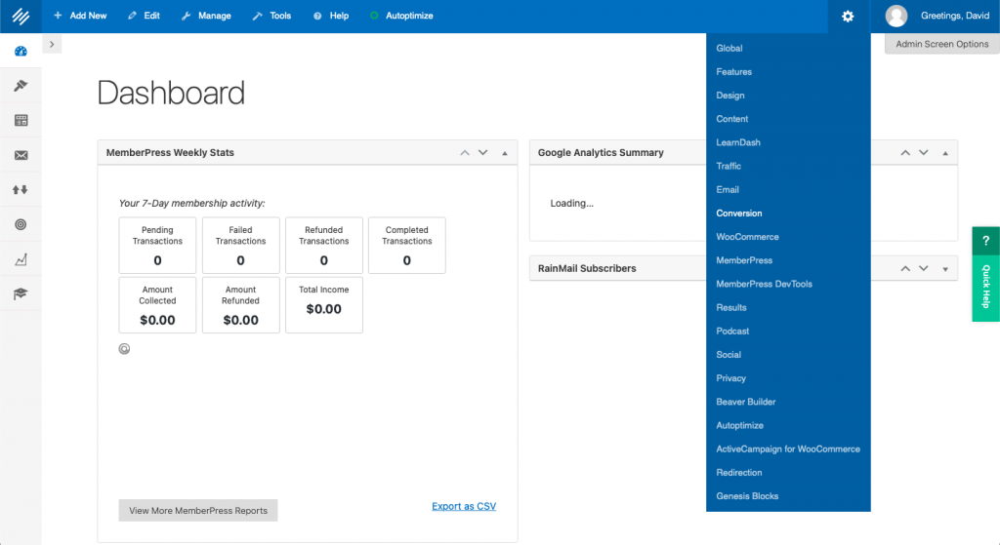Choose WooCommerce in the settings menu
The image size is (1000, 545).
coord(747,237)
